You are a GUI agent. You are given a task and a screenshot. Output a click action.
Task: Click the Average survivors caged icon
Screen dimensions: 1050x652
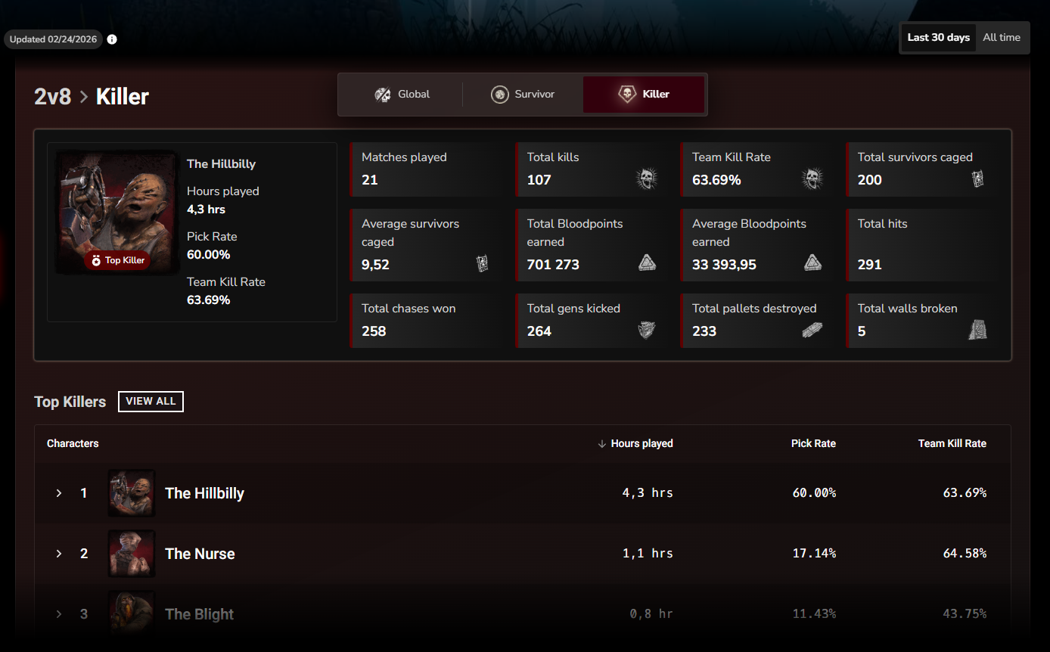pyautogui.click(x=482, y=264)
